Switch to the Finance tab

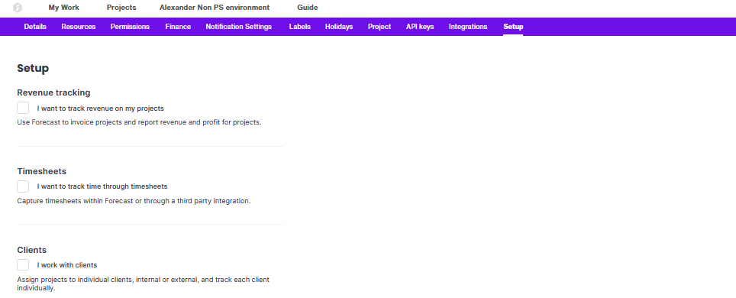(x=178, y=27)
